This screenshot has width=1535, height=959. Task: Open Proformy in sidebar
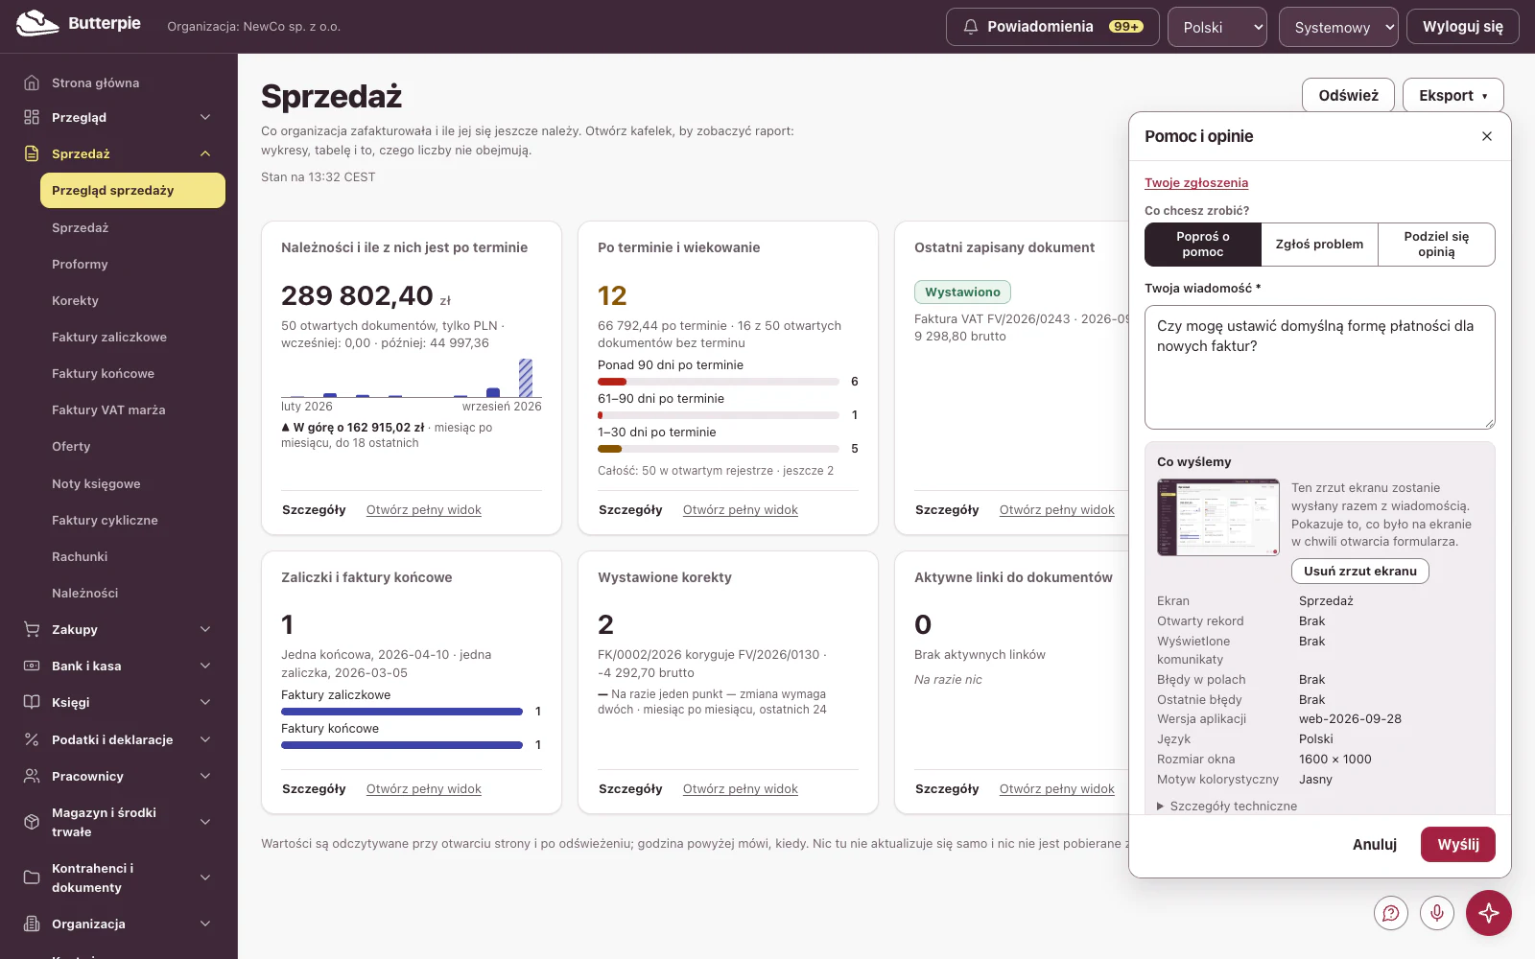80,264
